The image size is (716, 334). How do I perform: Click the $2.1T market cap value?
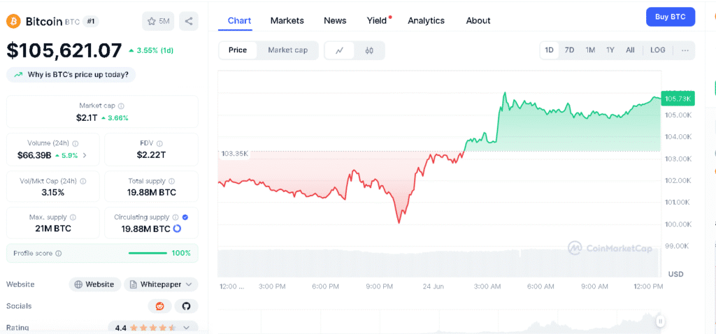coord(87,117)
